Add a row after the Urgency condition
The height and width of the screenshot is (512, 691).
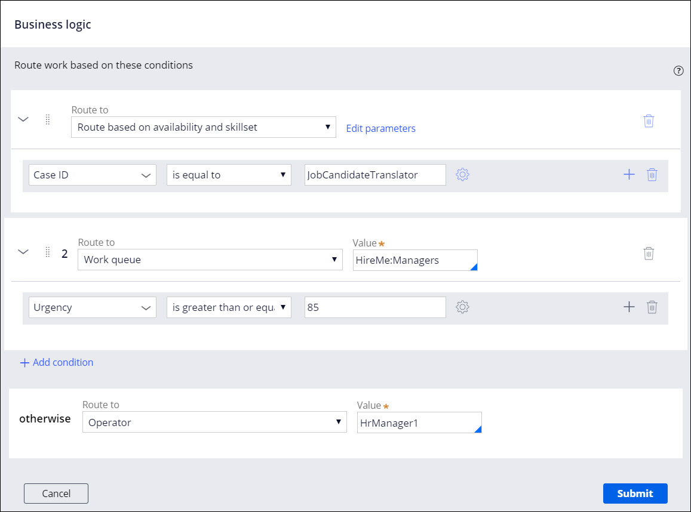(x=629, y=307)
